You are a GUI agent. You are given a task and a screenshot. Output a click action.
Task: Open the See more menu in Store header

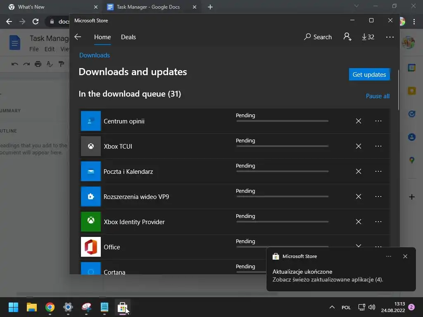tap(390, 37)
